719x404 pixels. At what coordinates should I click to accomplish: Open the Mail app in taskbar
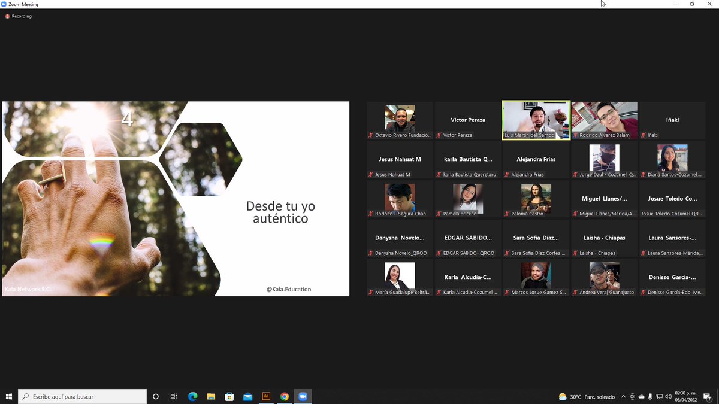click(247, 396)
